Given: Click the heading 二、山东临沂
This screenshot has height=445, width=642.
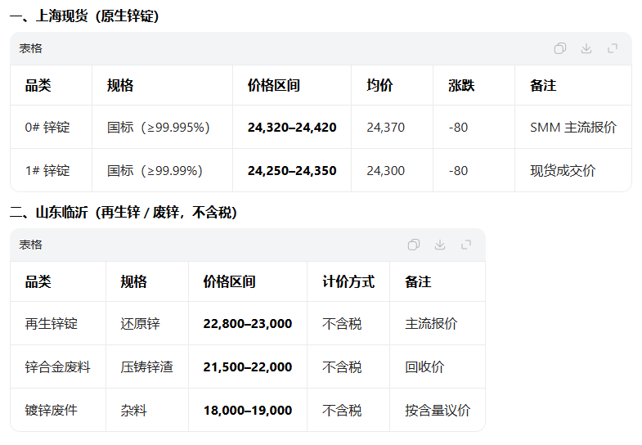Looking at the screenshot, I should tap(123, 213).
